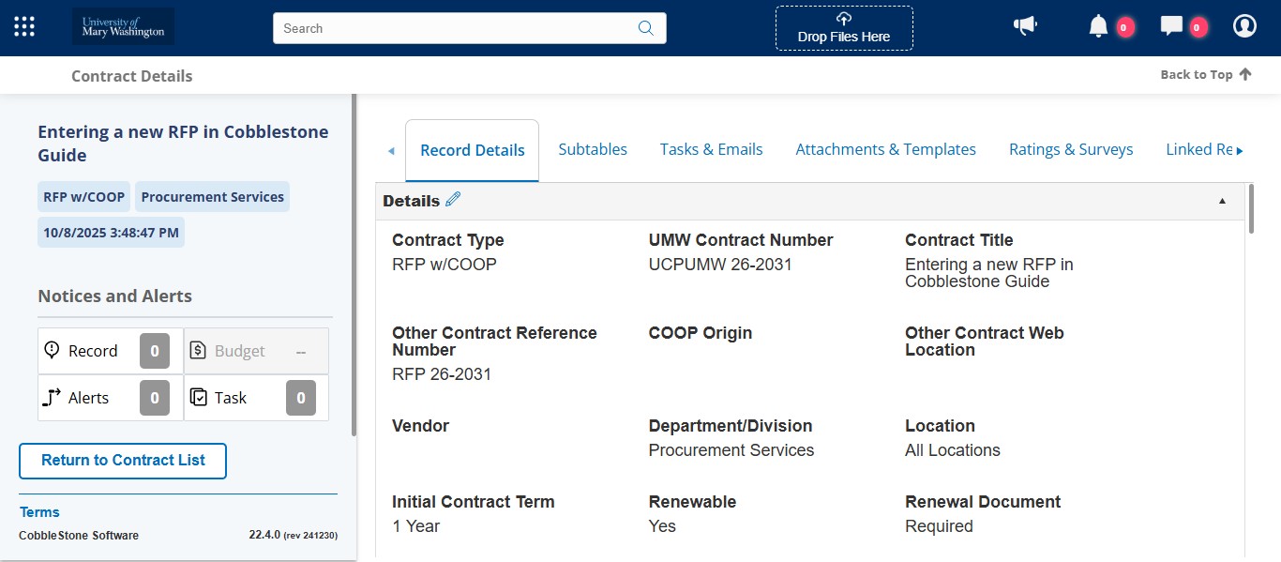
Task: Open the Task notices icon
Action: click(199, 397)
